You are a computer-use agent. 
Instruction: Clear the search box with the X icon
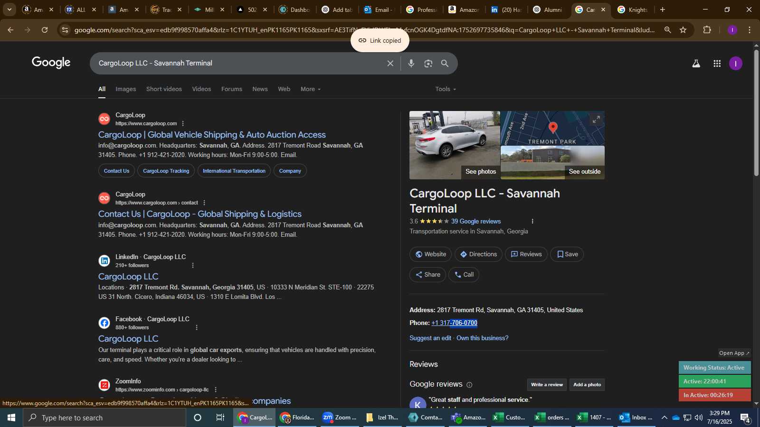click(390, 63)
